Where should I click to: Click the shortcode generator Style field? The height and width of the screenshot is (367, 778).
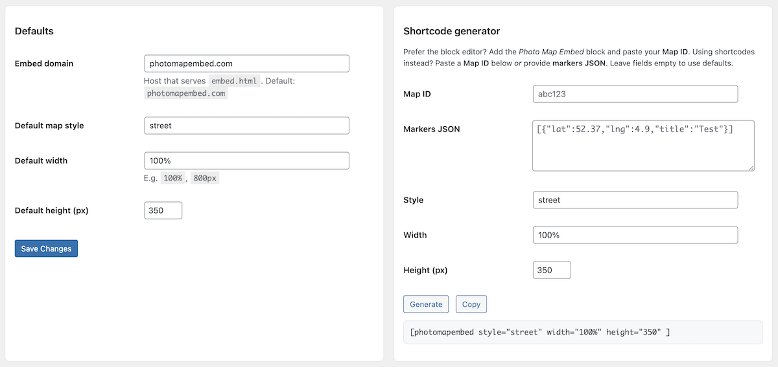point(635,200)
